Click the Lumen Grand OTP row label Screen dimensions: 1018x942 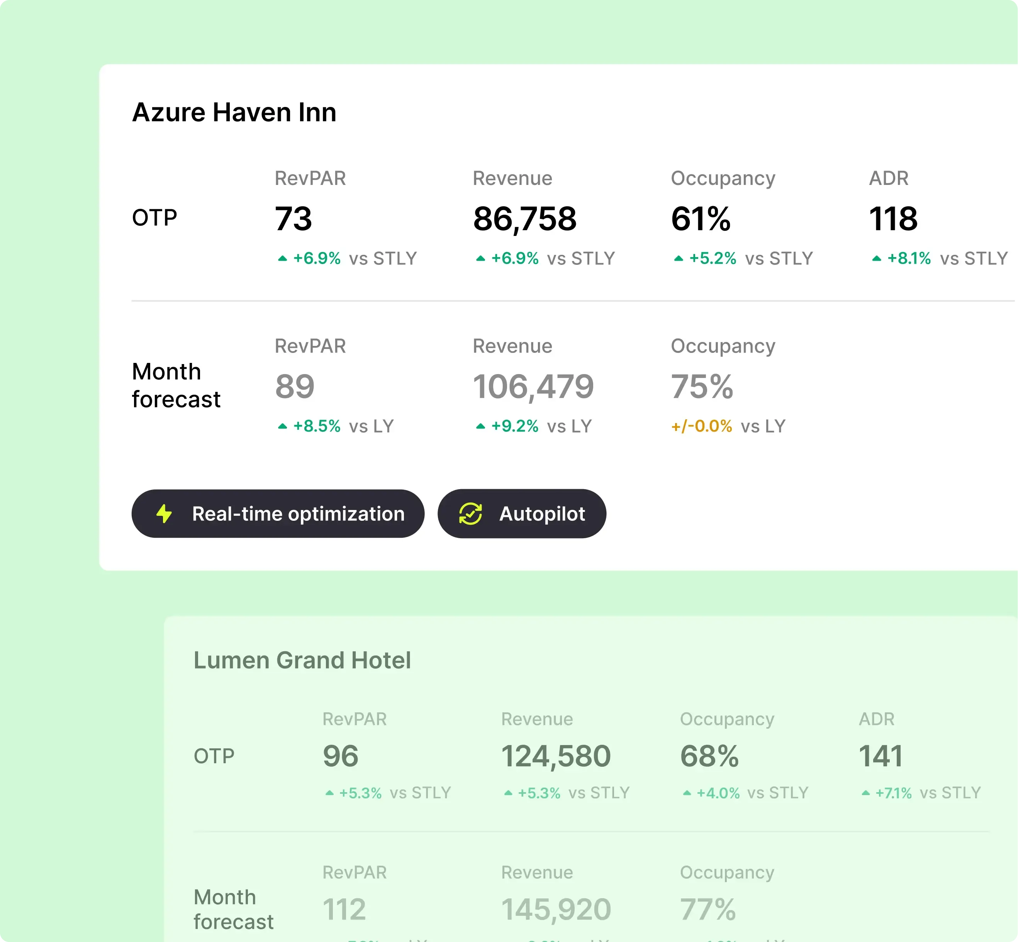(x=214, y=756)
